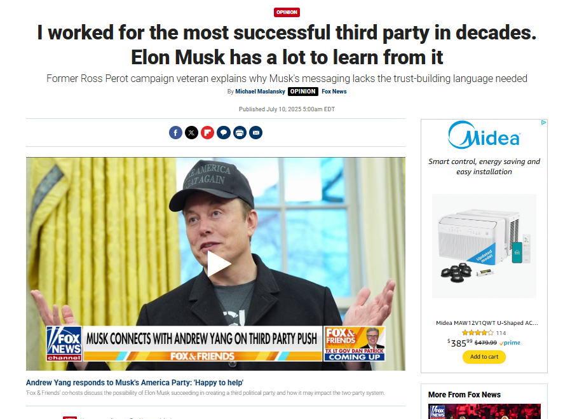
Task: Share article via Flipboard icon
Action: [x=208, y=133]
